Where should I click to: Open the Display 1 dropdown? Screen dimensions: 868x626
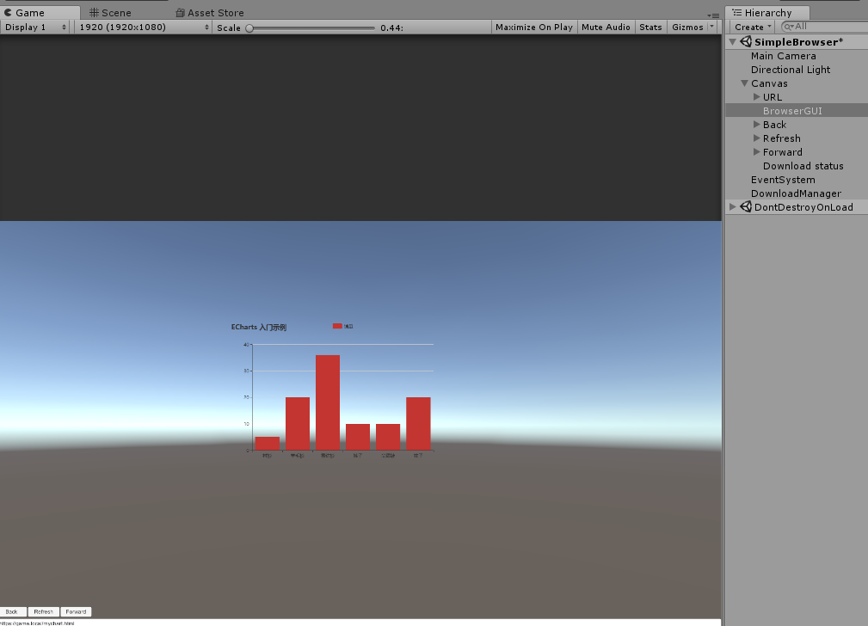click(34, 27)
